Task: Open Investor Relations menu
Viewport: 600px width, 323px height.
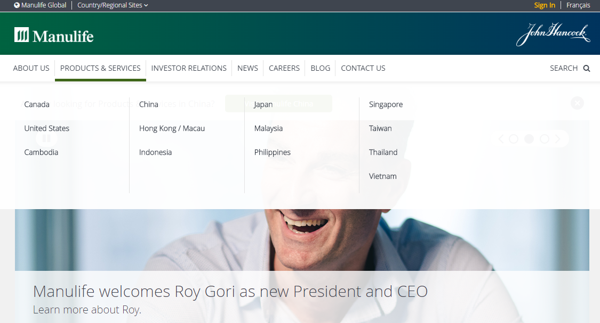Action: click(x=189, y=68)
